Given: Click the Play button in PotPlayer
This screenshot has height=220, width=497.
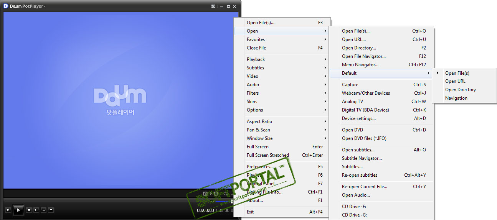Looking at the screenshot, I should (x=18, y=210).
